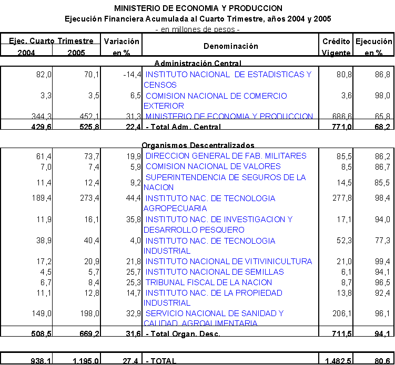
Task: Click the 80,8 crédito vigente value
Action: click(x=344, y=75)
